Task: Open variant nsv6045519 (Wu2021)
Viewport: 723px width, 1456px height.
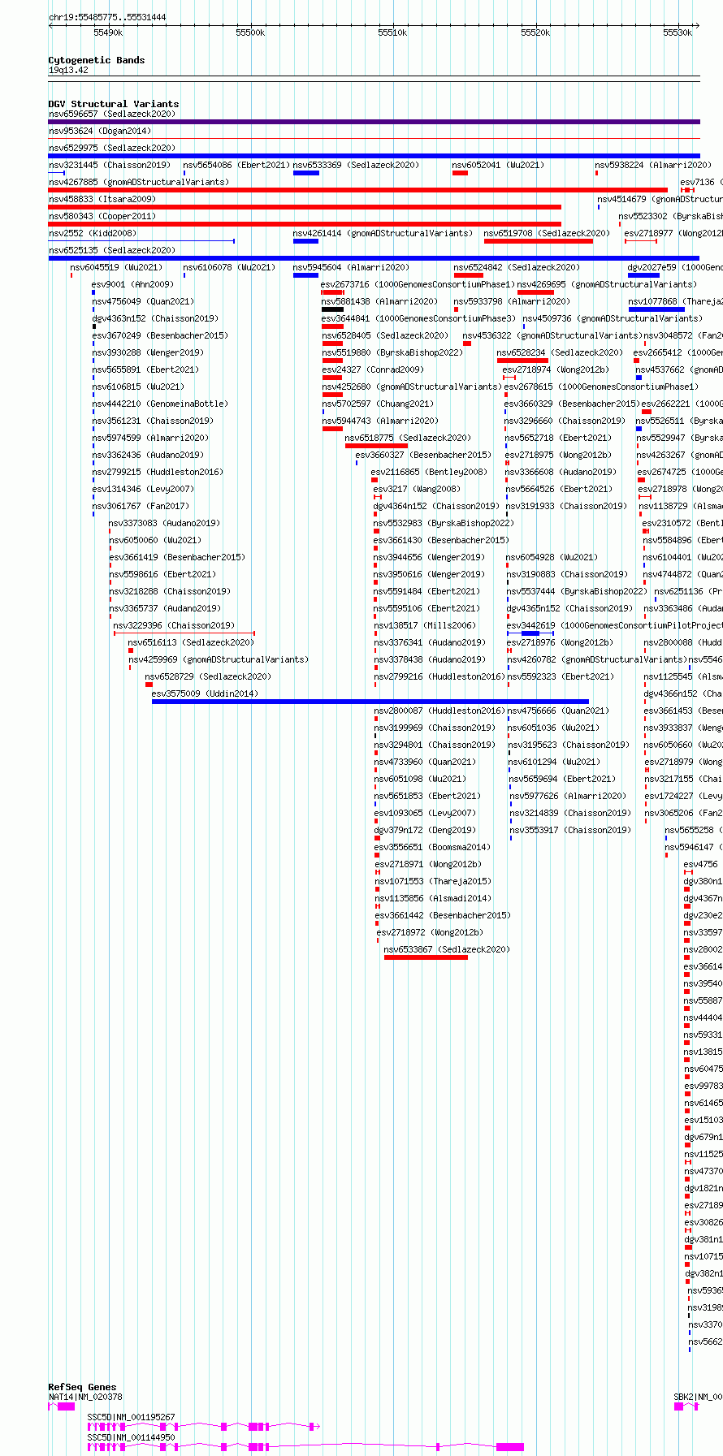Action: [x=116, y=267]
